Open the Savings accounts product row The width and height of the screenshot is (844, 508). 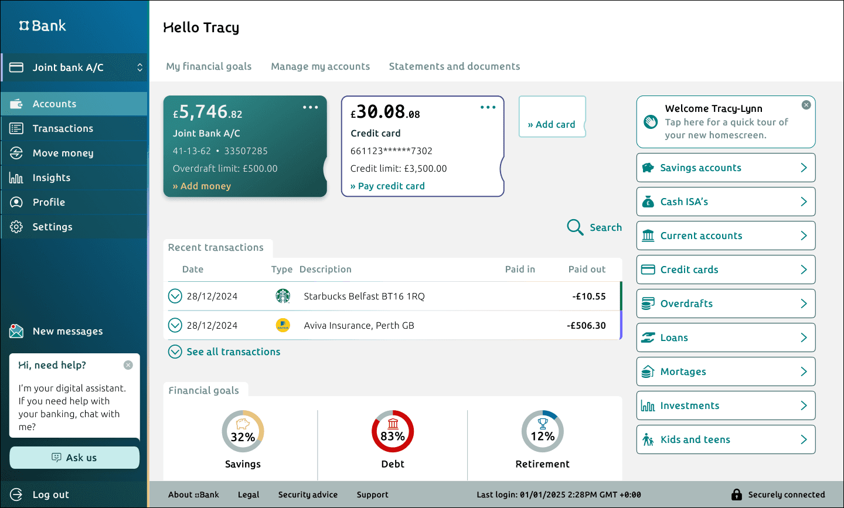726,168
